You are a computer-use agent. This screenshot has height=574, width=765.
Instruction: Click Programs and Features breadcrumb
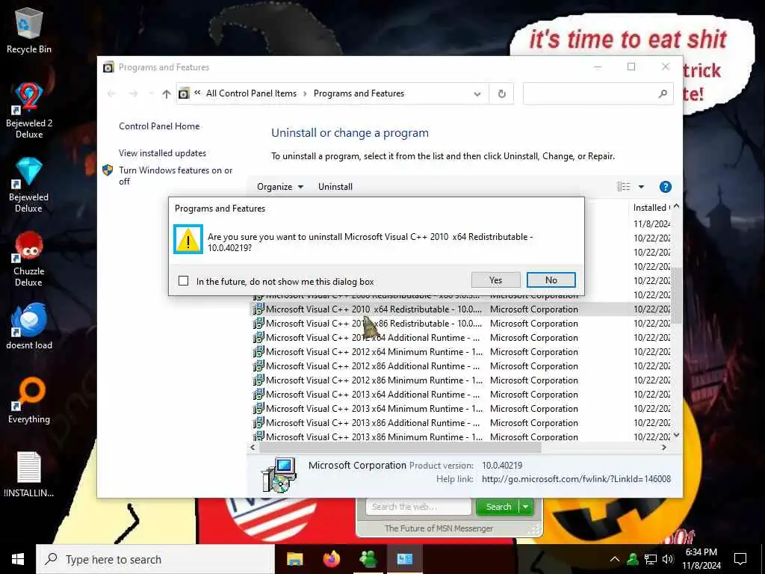(359, 93)
